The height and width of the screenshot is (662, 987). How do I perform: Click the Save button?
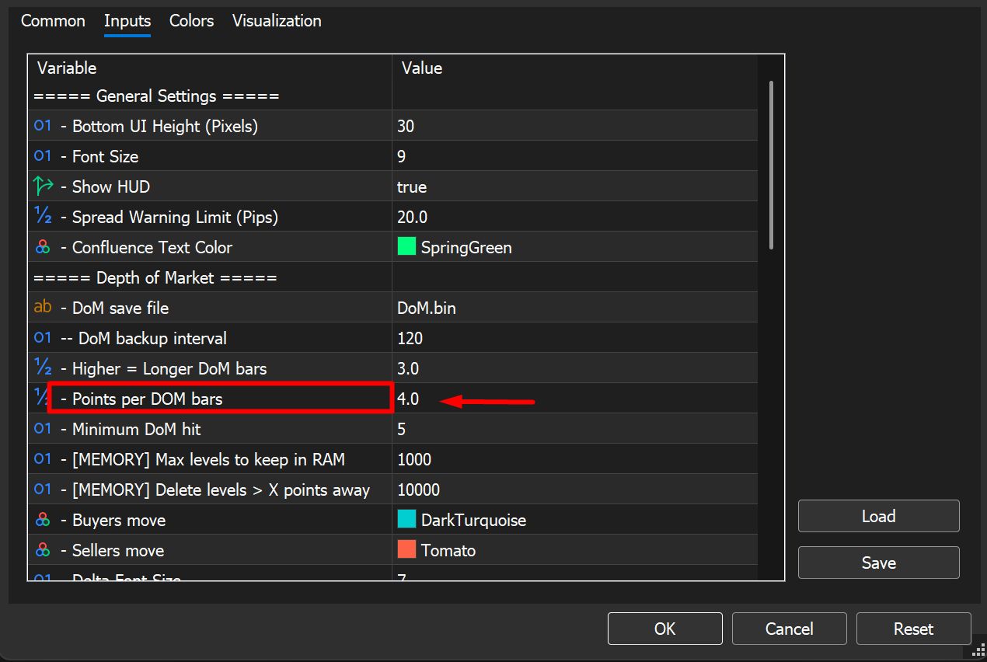click(878, 563)
